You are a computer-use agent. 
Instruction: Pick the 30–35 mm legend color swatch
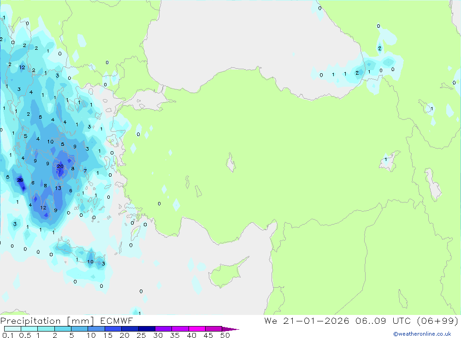click(163, 329)
